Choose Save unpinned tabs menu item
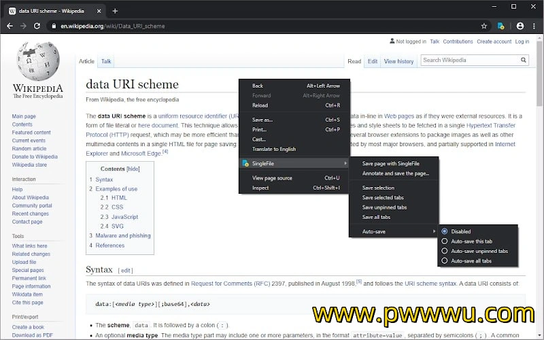 point(394,207)
